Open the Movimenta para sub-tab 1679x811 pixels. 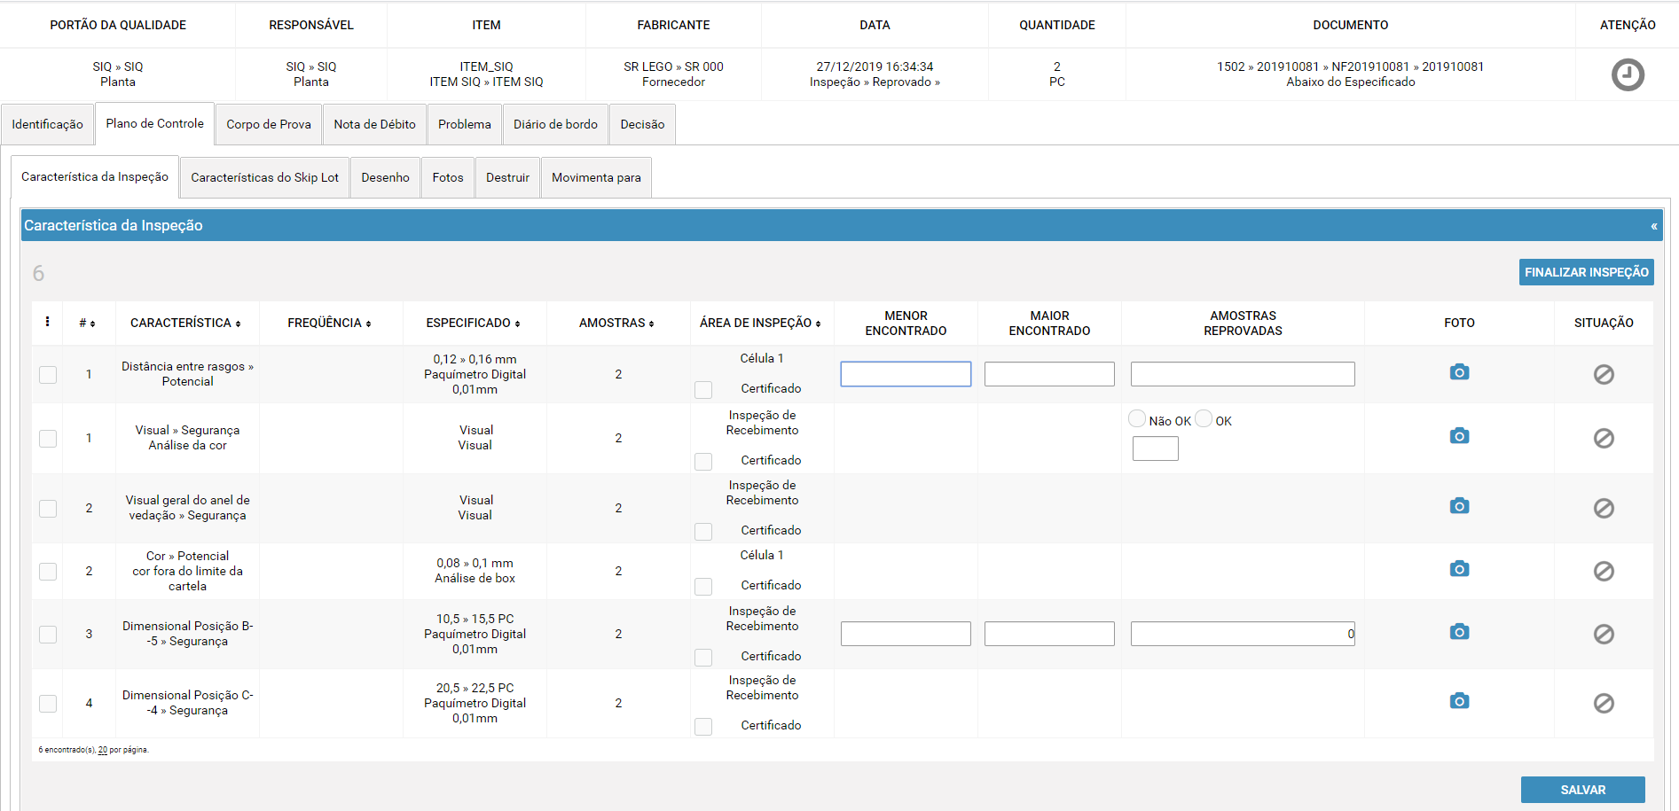(596, 177)
